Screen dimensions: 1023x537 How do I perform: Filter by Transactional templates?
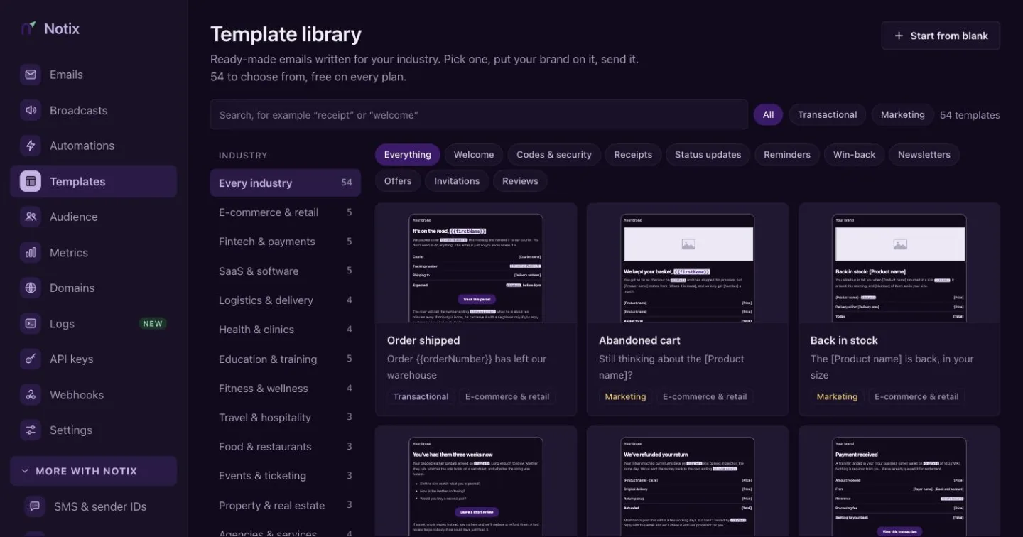(x=827, y=114)
